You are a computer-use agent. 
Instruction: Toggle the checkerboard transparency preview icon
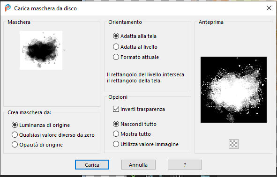pyautogui.click(x=233, y=144)
